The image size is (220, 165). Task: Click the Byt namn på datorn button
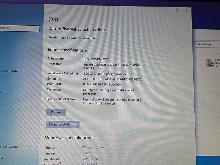(x=62, y=124)
